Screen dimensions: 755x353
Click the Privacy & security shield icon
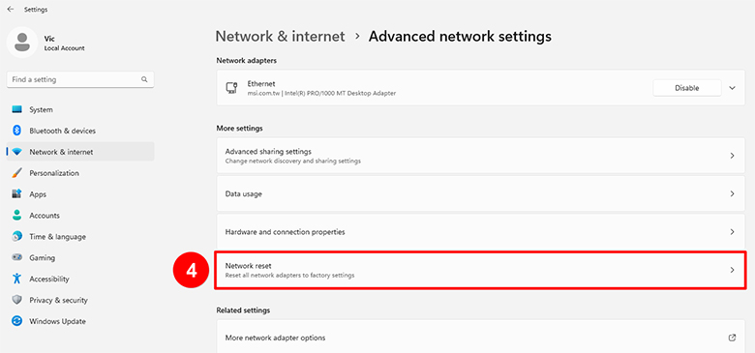(x=17, y=300)
